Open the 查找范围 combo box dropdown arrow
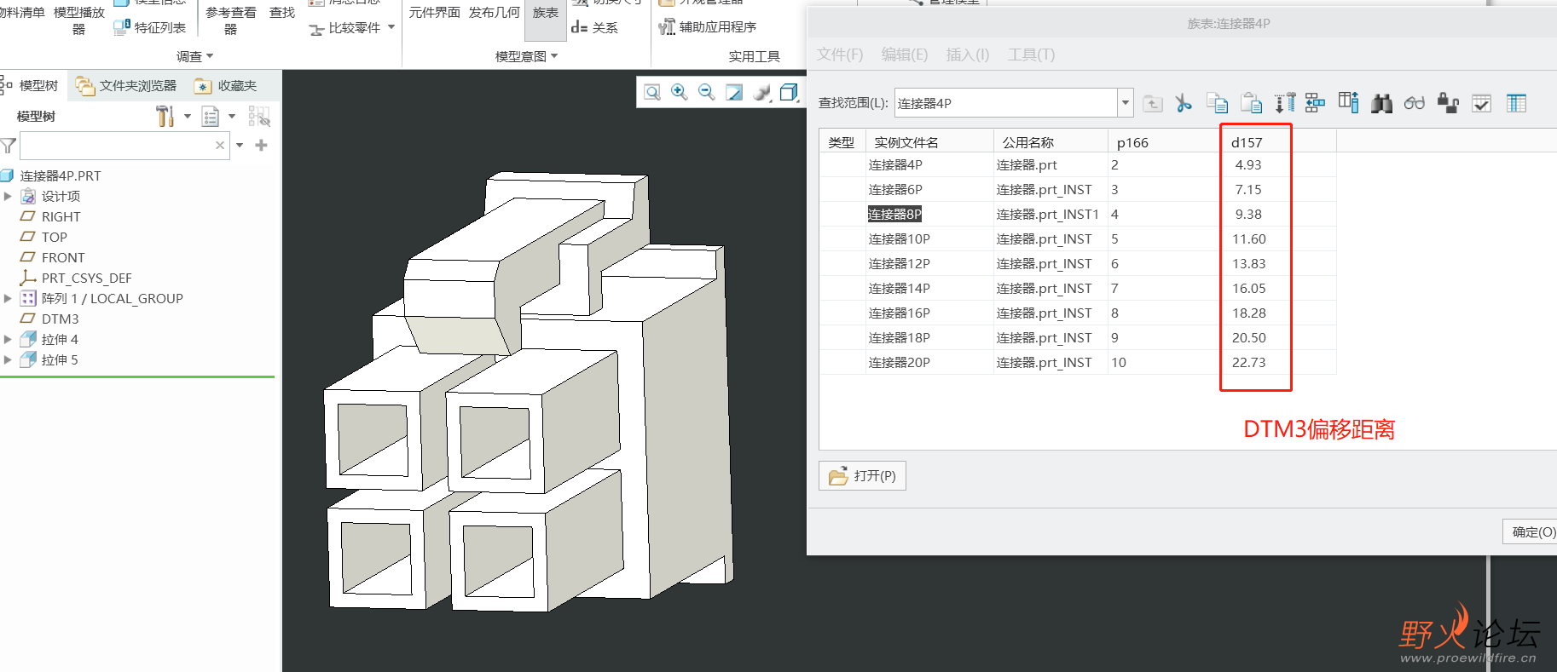The width and height of the screenshot is (1557, 672). (x=1126, y=103)
